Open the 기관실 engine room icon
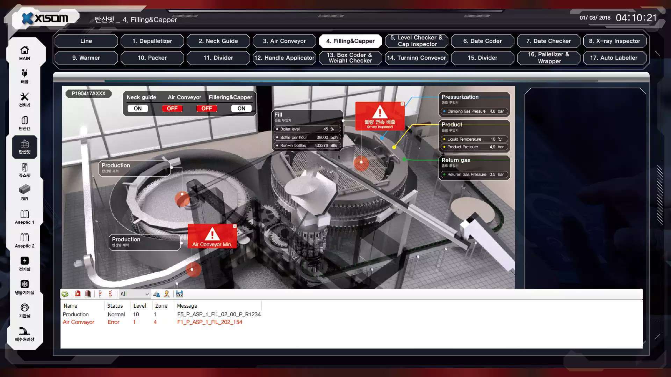The height and width of the screenshot is (377, 671). pos(24,311)
